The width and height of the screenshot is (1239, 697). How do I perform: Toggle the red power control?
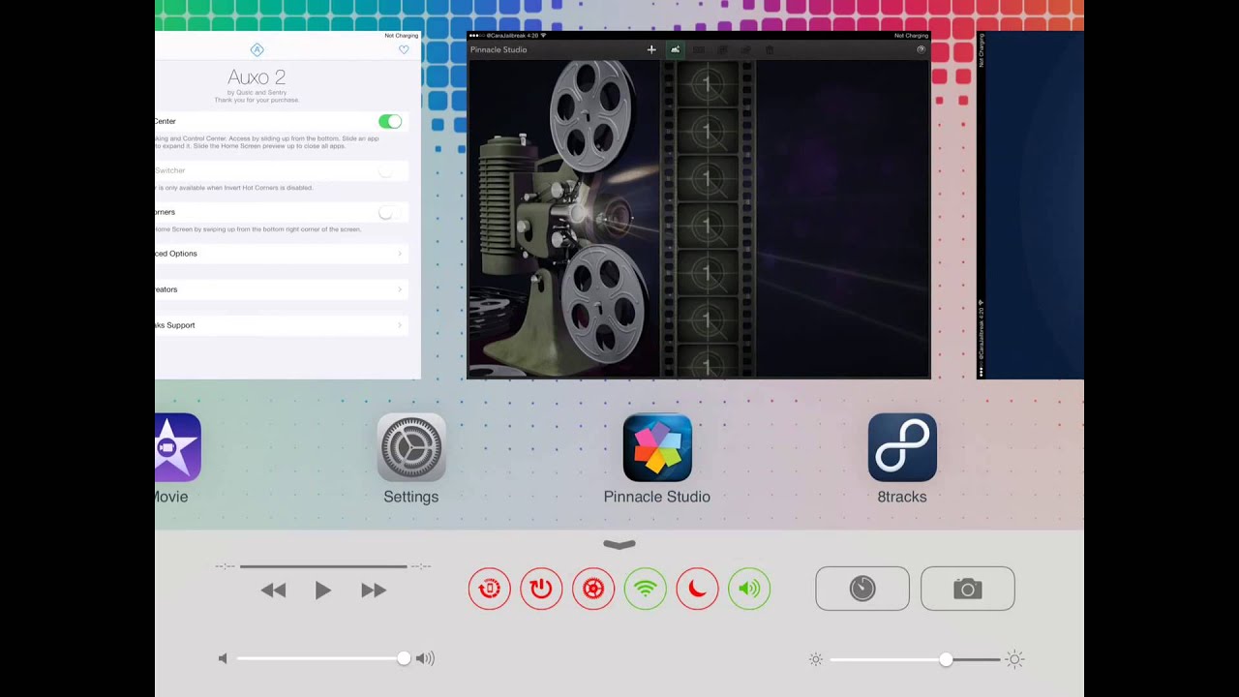point(541,589)
